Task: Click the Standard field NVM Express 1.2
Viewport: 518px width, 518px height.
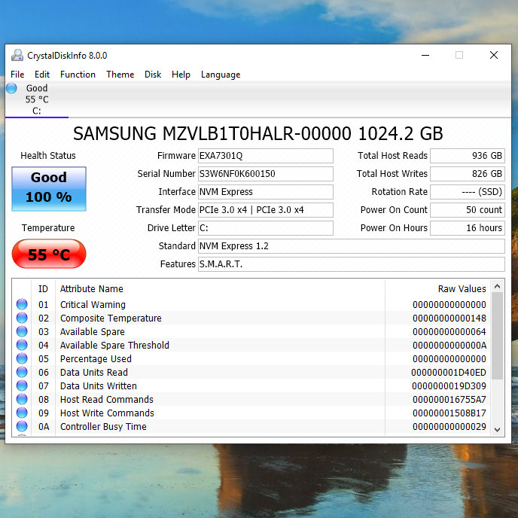Action: click(x=352, y=246)
